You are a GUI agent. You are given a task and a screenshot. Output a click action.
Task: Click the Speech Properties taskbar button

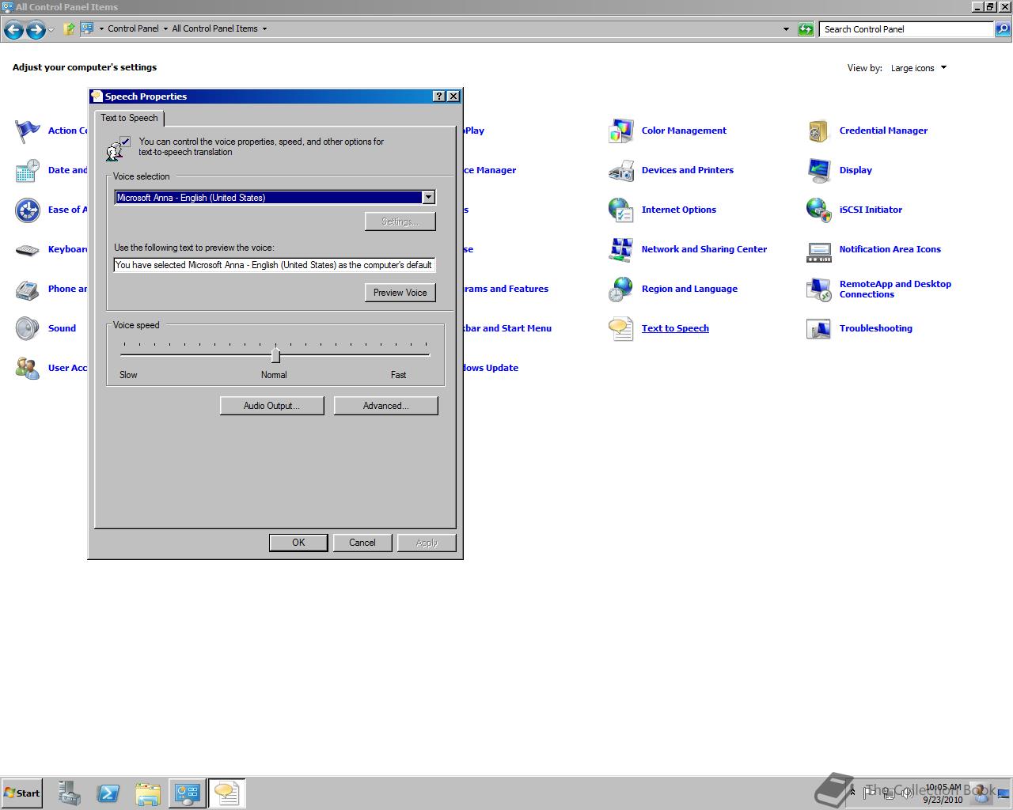tap(227, 793)
